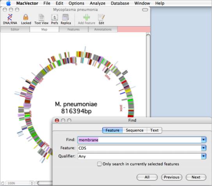Switch to the Editor tab
212x186 pixels.
click(15, 29)
